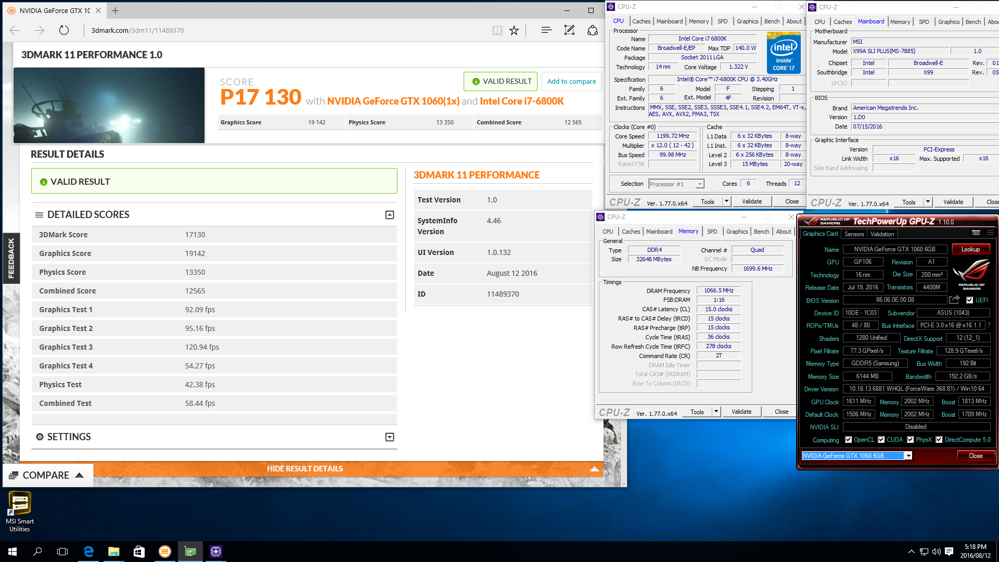Open Edge reading view icon
The image size is (999, 562).
[497, 30]
